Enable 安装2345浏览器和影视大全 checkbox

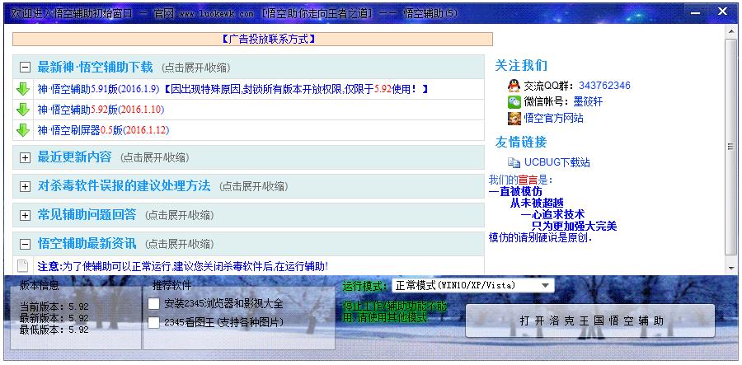153,304
